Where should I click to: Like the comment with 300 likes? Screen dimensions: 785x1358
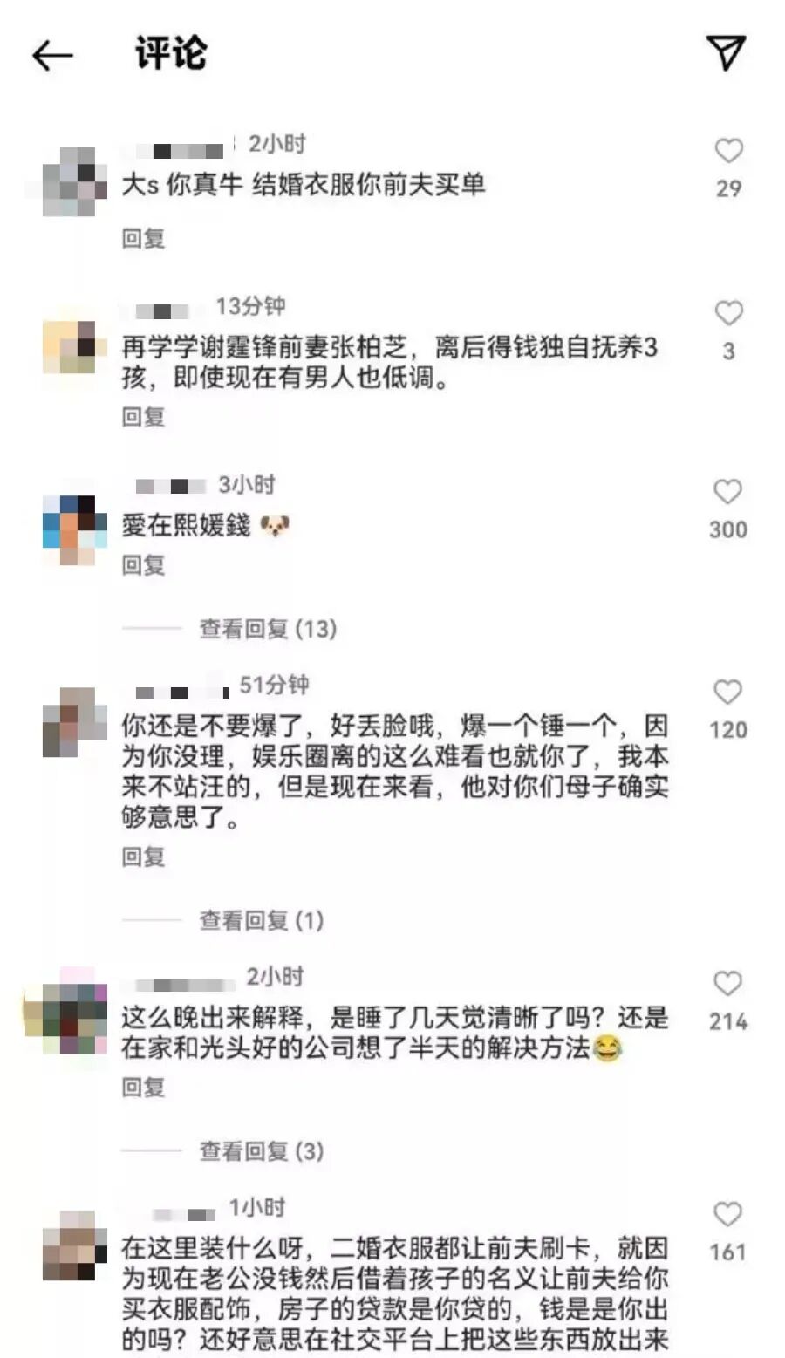coord(728,492)
